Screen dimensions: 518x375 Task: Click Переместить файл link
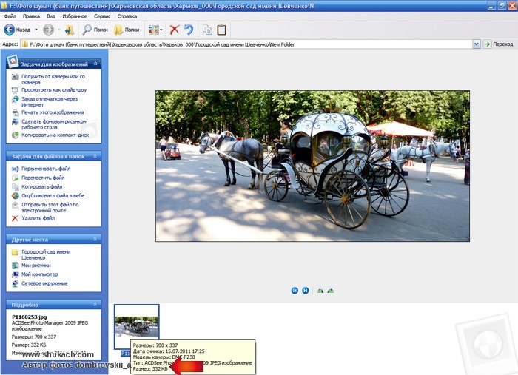pos(43,178)
